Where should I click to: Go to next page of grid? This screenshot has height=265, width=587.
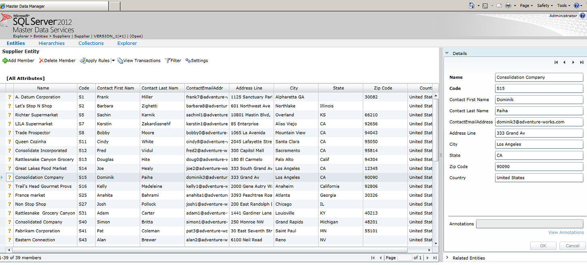[427, 258]
